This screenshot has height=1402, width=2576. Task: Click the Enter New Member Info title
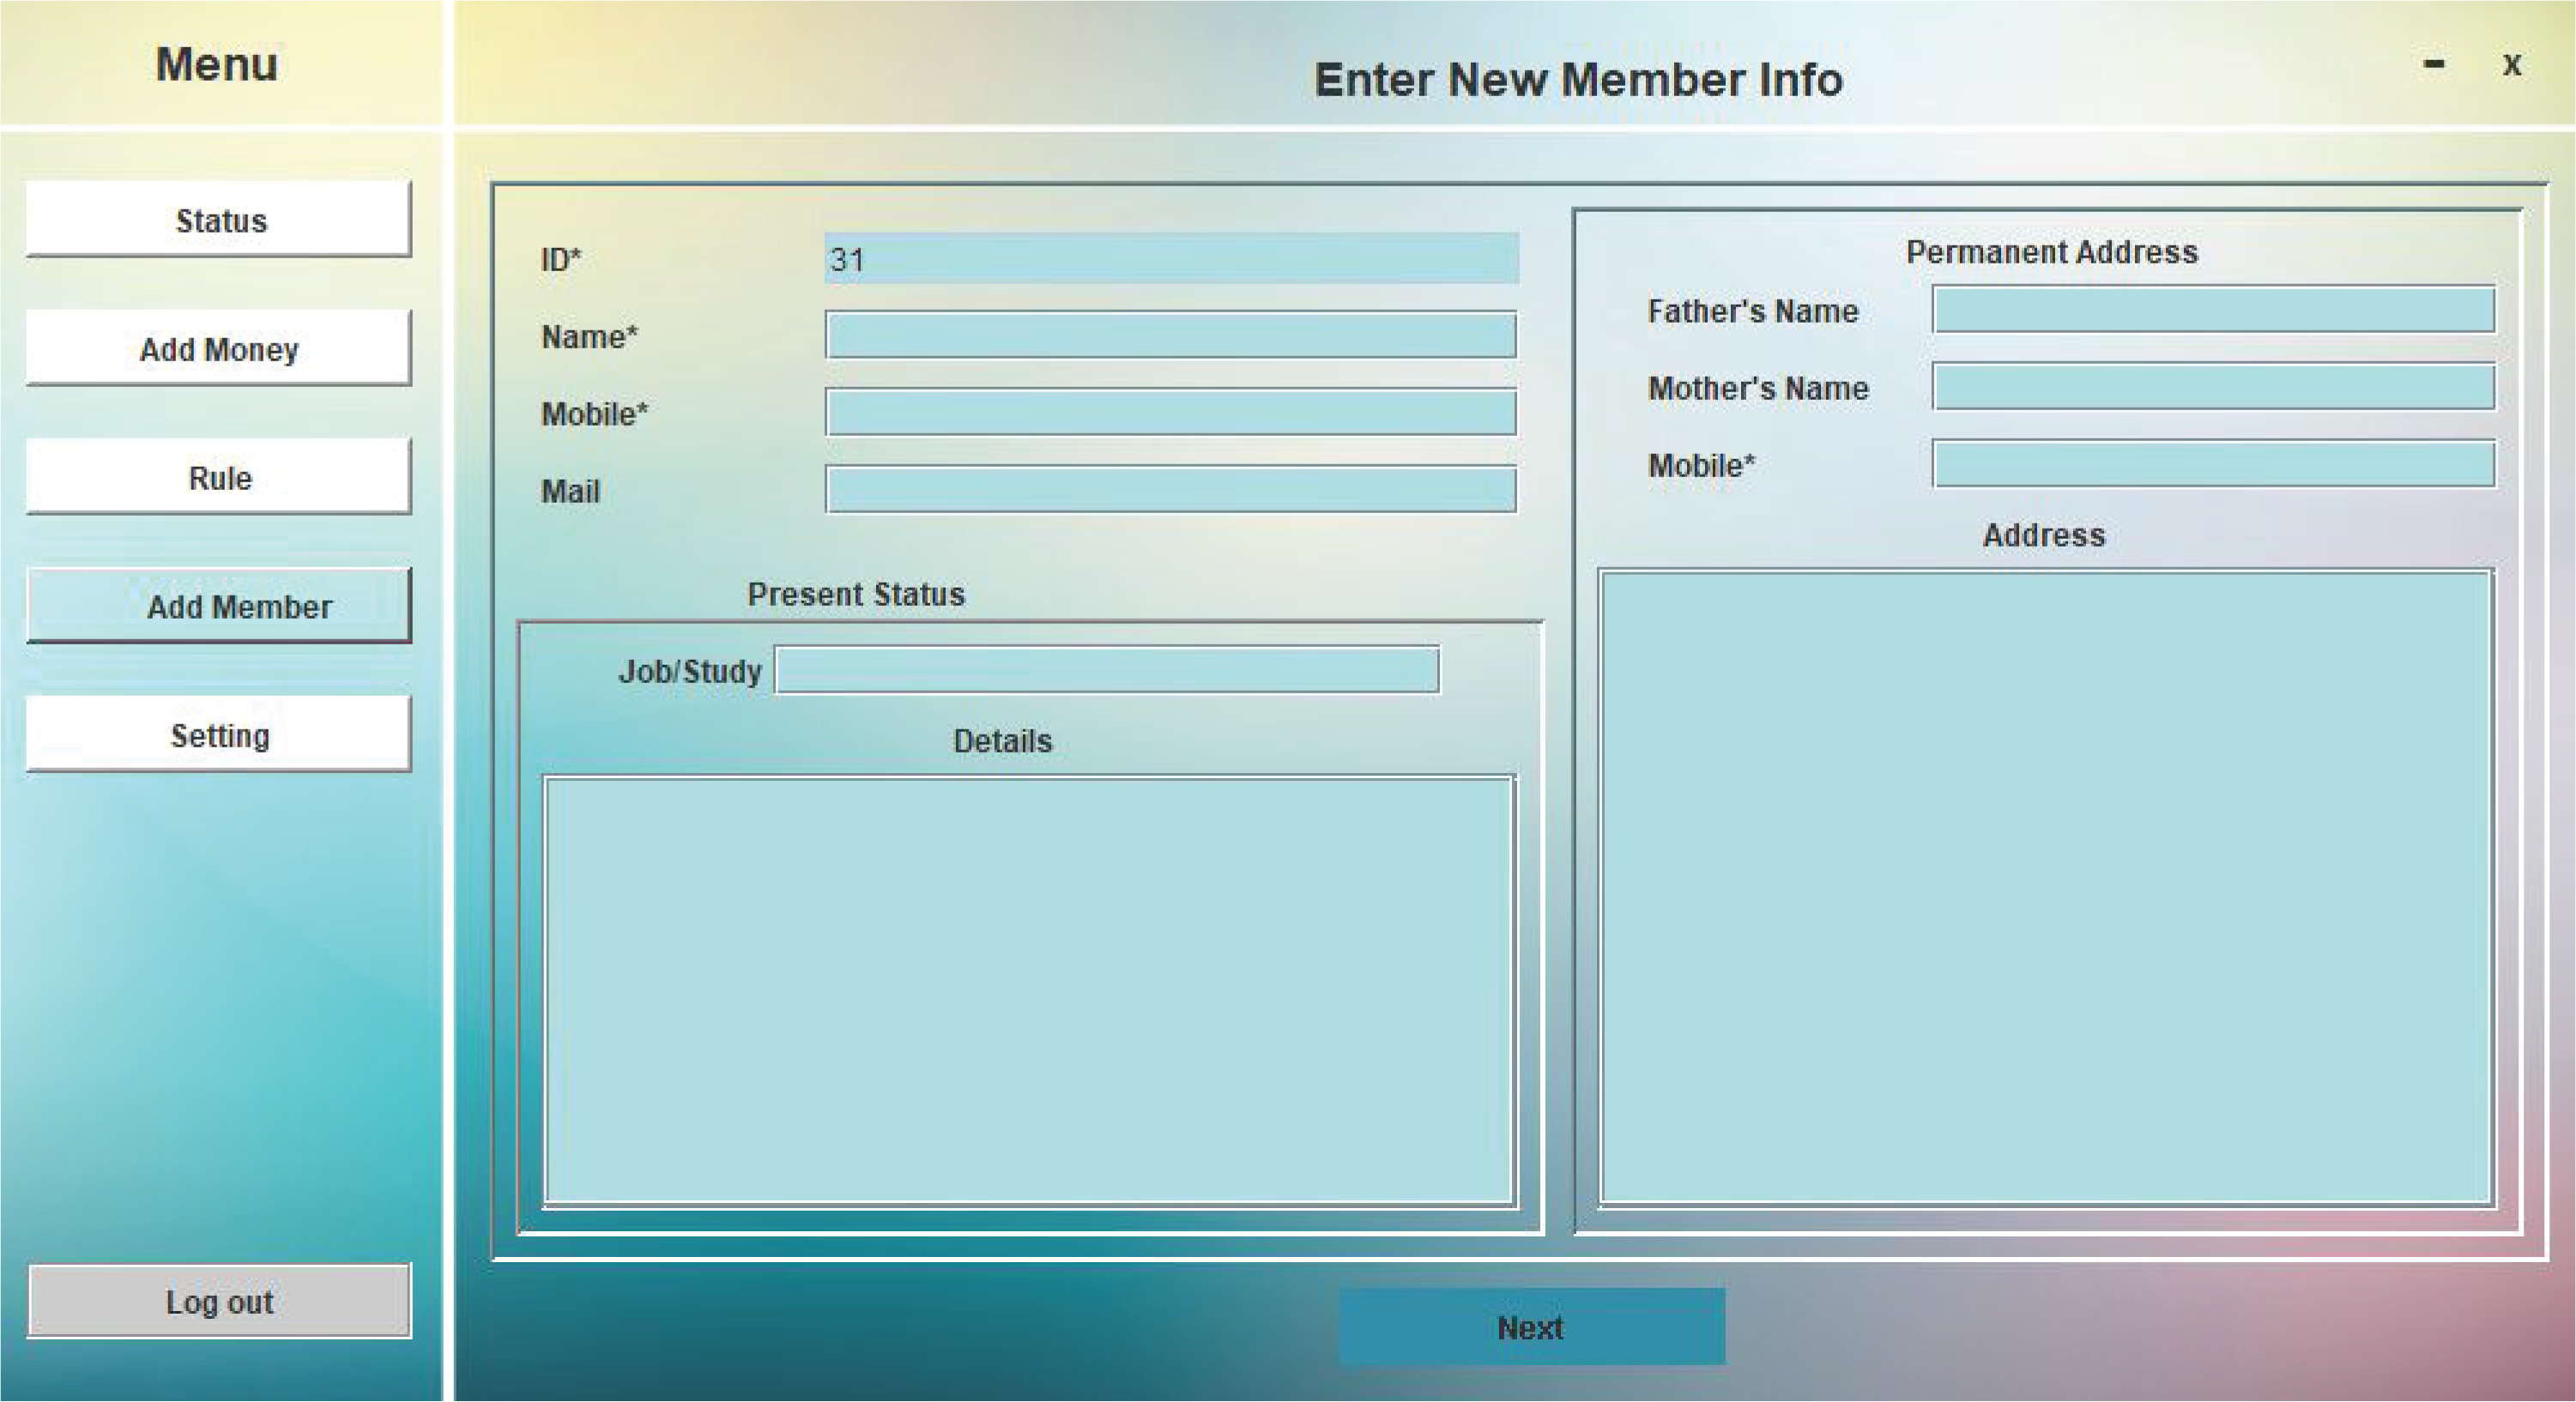[1577, 80]
